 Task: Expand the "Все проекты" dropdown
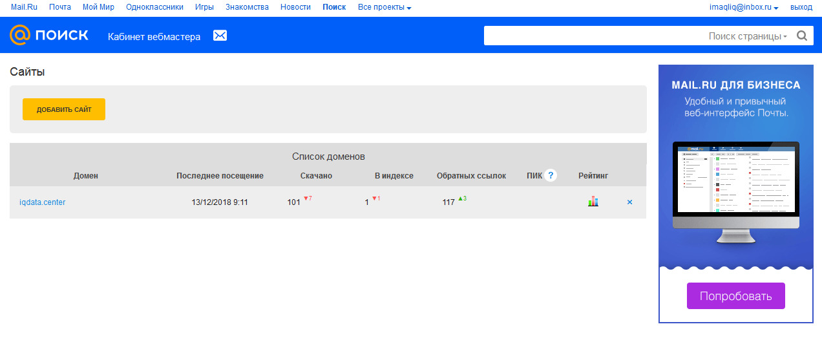tap(384, 7)
